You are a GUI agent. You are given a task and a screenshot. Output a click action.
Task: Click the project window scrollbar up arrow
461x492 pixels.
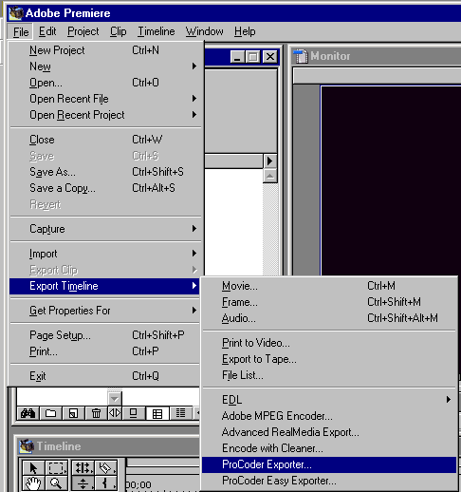pos(269,176)
